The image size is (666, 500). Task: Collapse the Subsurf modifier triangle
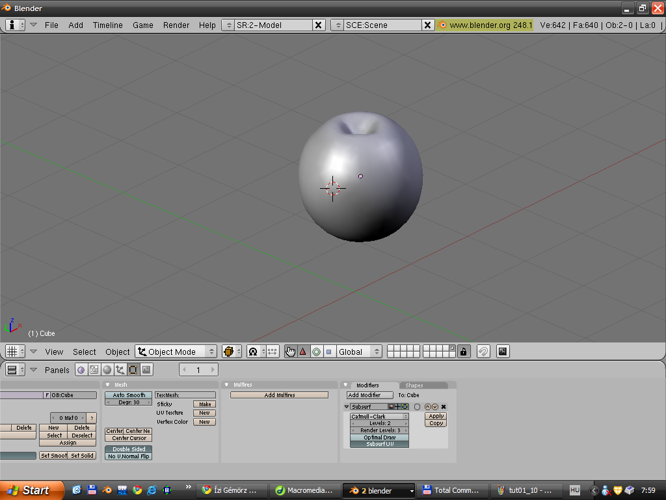[347, 407]
